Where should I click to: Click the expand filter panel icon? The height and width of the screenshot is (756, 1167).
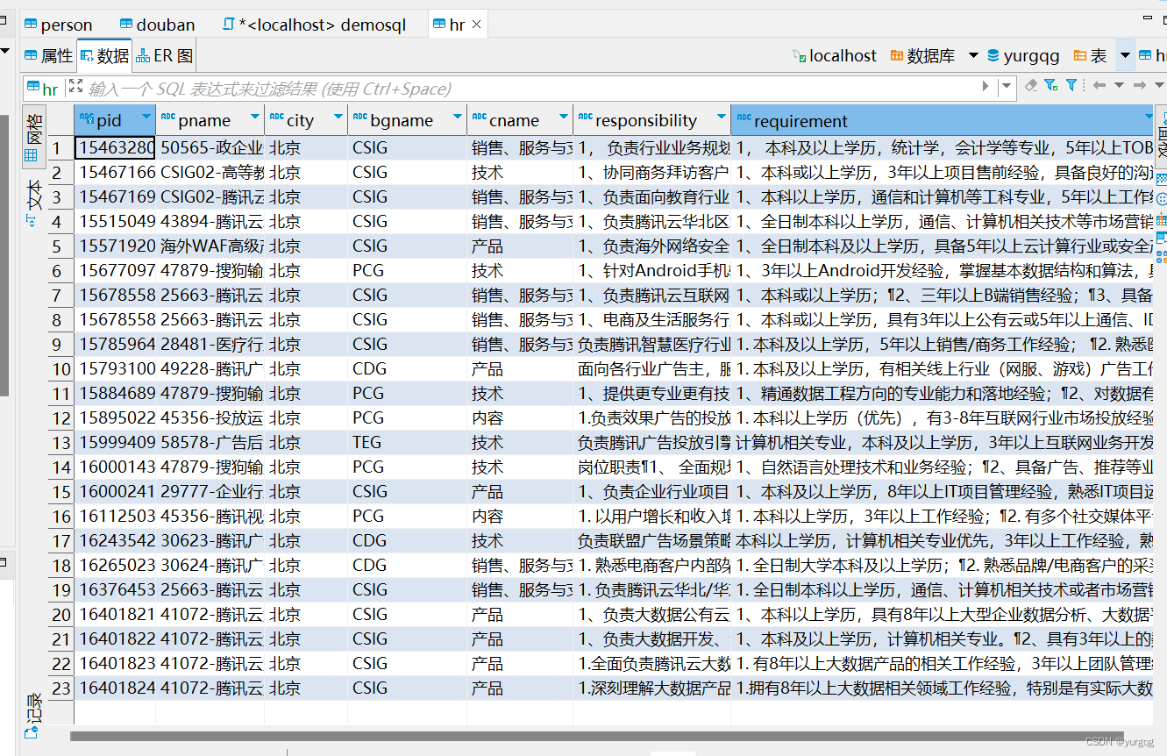click(x=75, y=86)
